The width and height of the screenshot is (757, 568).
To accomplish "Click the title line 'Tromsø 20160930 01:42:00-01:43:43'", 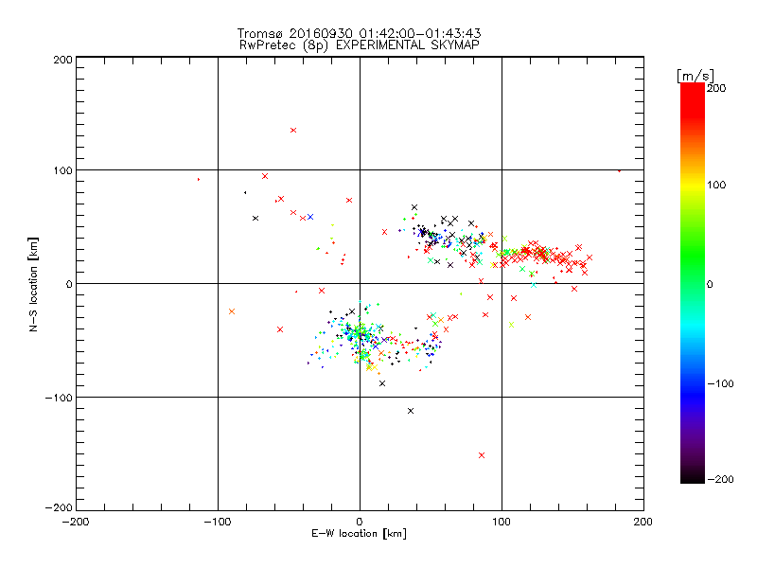I will point(359,33).
